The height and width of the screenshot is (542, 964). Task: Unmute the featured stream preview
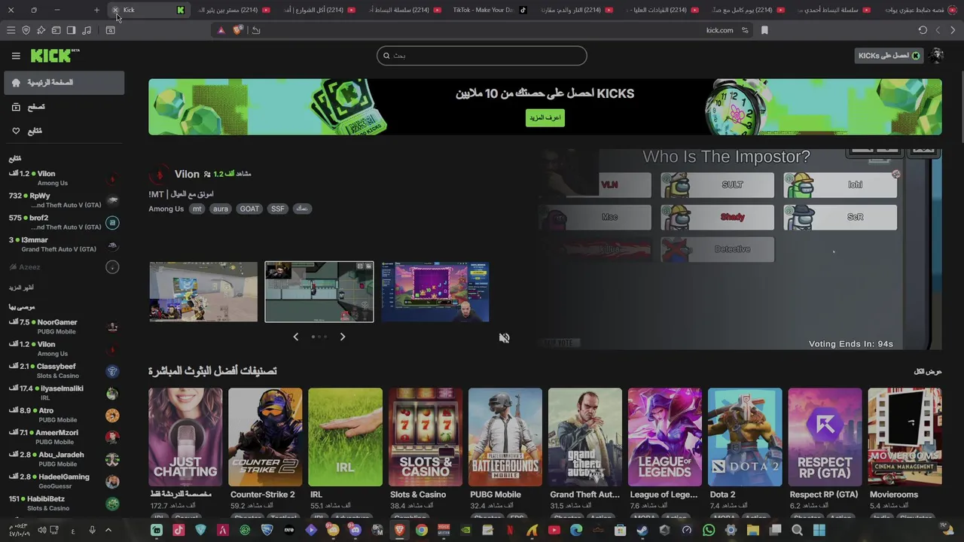pyautogui.click(x=504, y=338)
